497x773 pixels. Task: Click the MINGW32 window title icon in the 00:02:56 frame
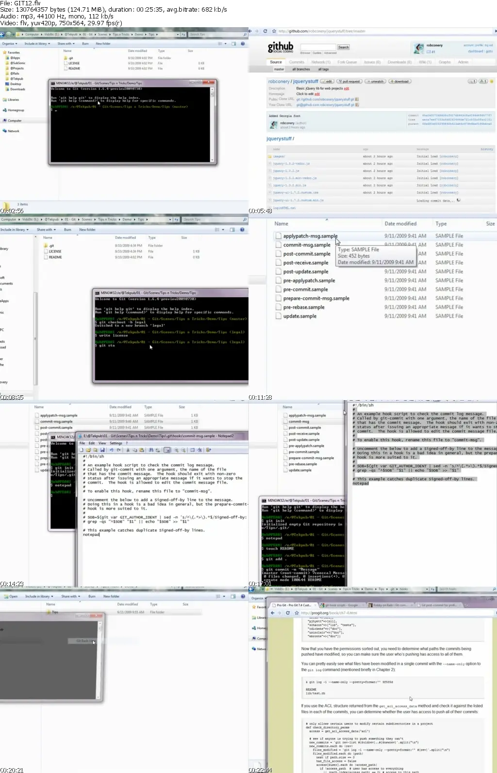pos(53,83)
